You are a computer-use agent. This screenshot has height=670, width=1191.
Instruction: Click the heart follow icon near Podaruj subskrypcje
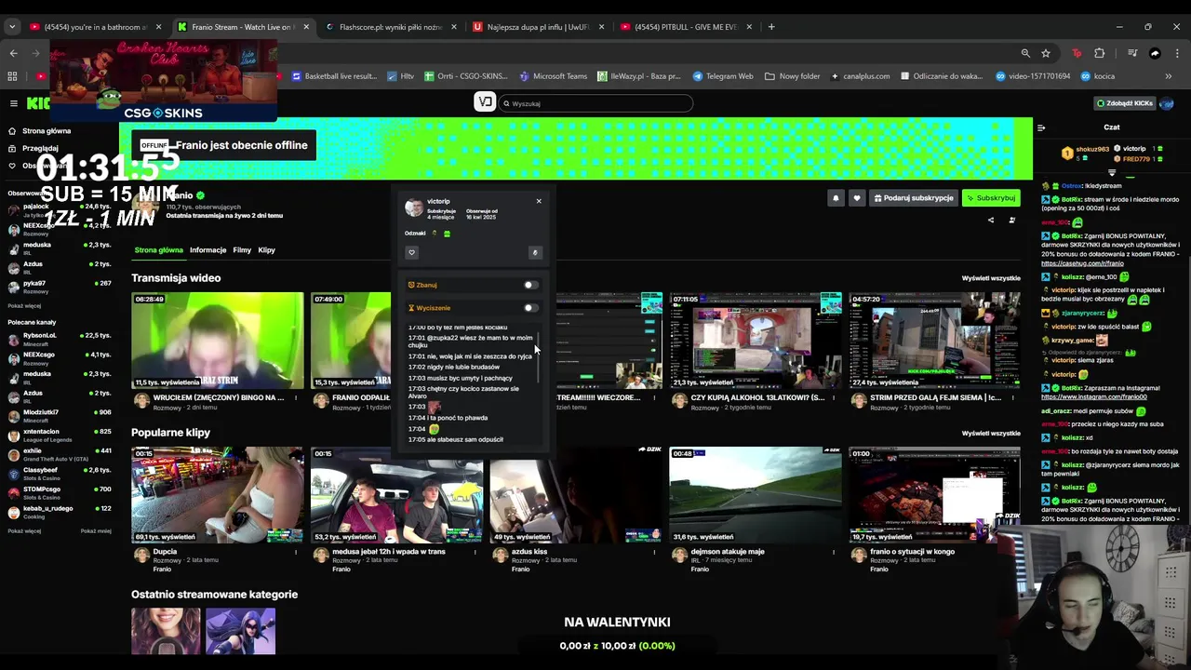pyautogui.click(x=857, y=197)
